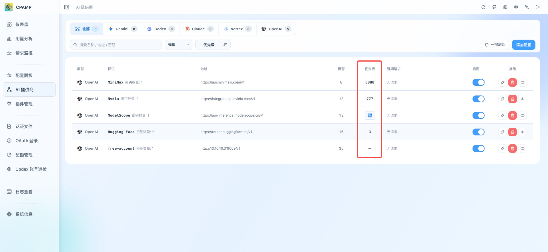Turn off the ModelScope enable switch
The width and height of the screenshot is (548, 252).
coord(479,115)
